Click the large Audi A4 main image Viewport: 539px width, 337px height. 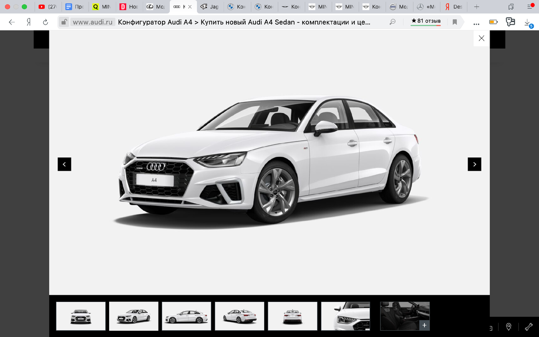tap(269, 162)
